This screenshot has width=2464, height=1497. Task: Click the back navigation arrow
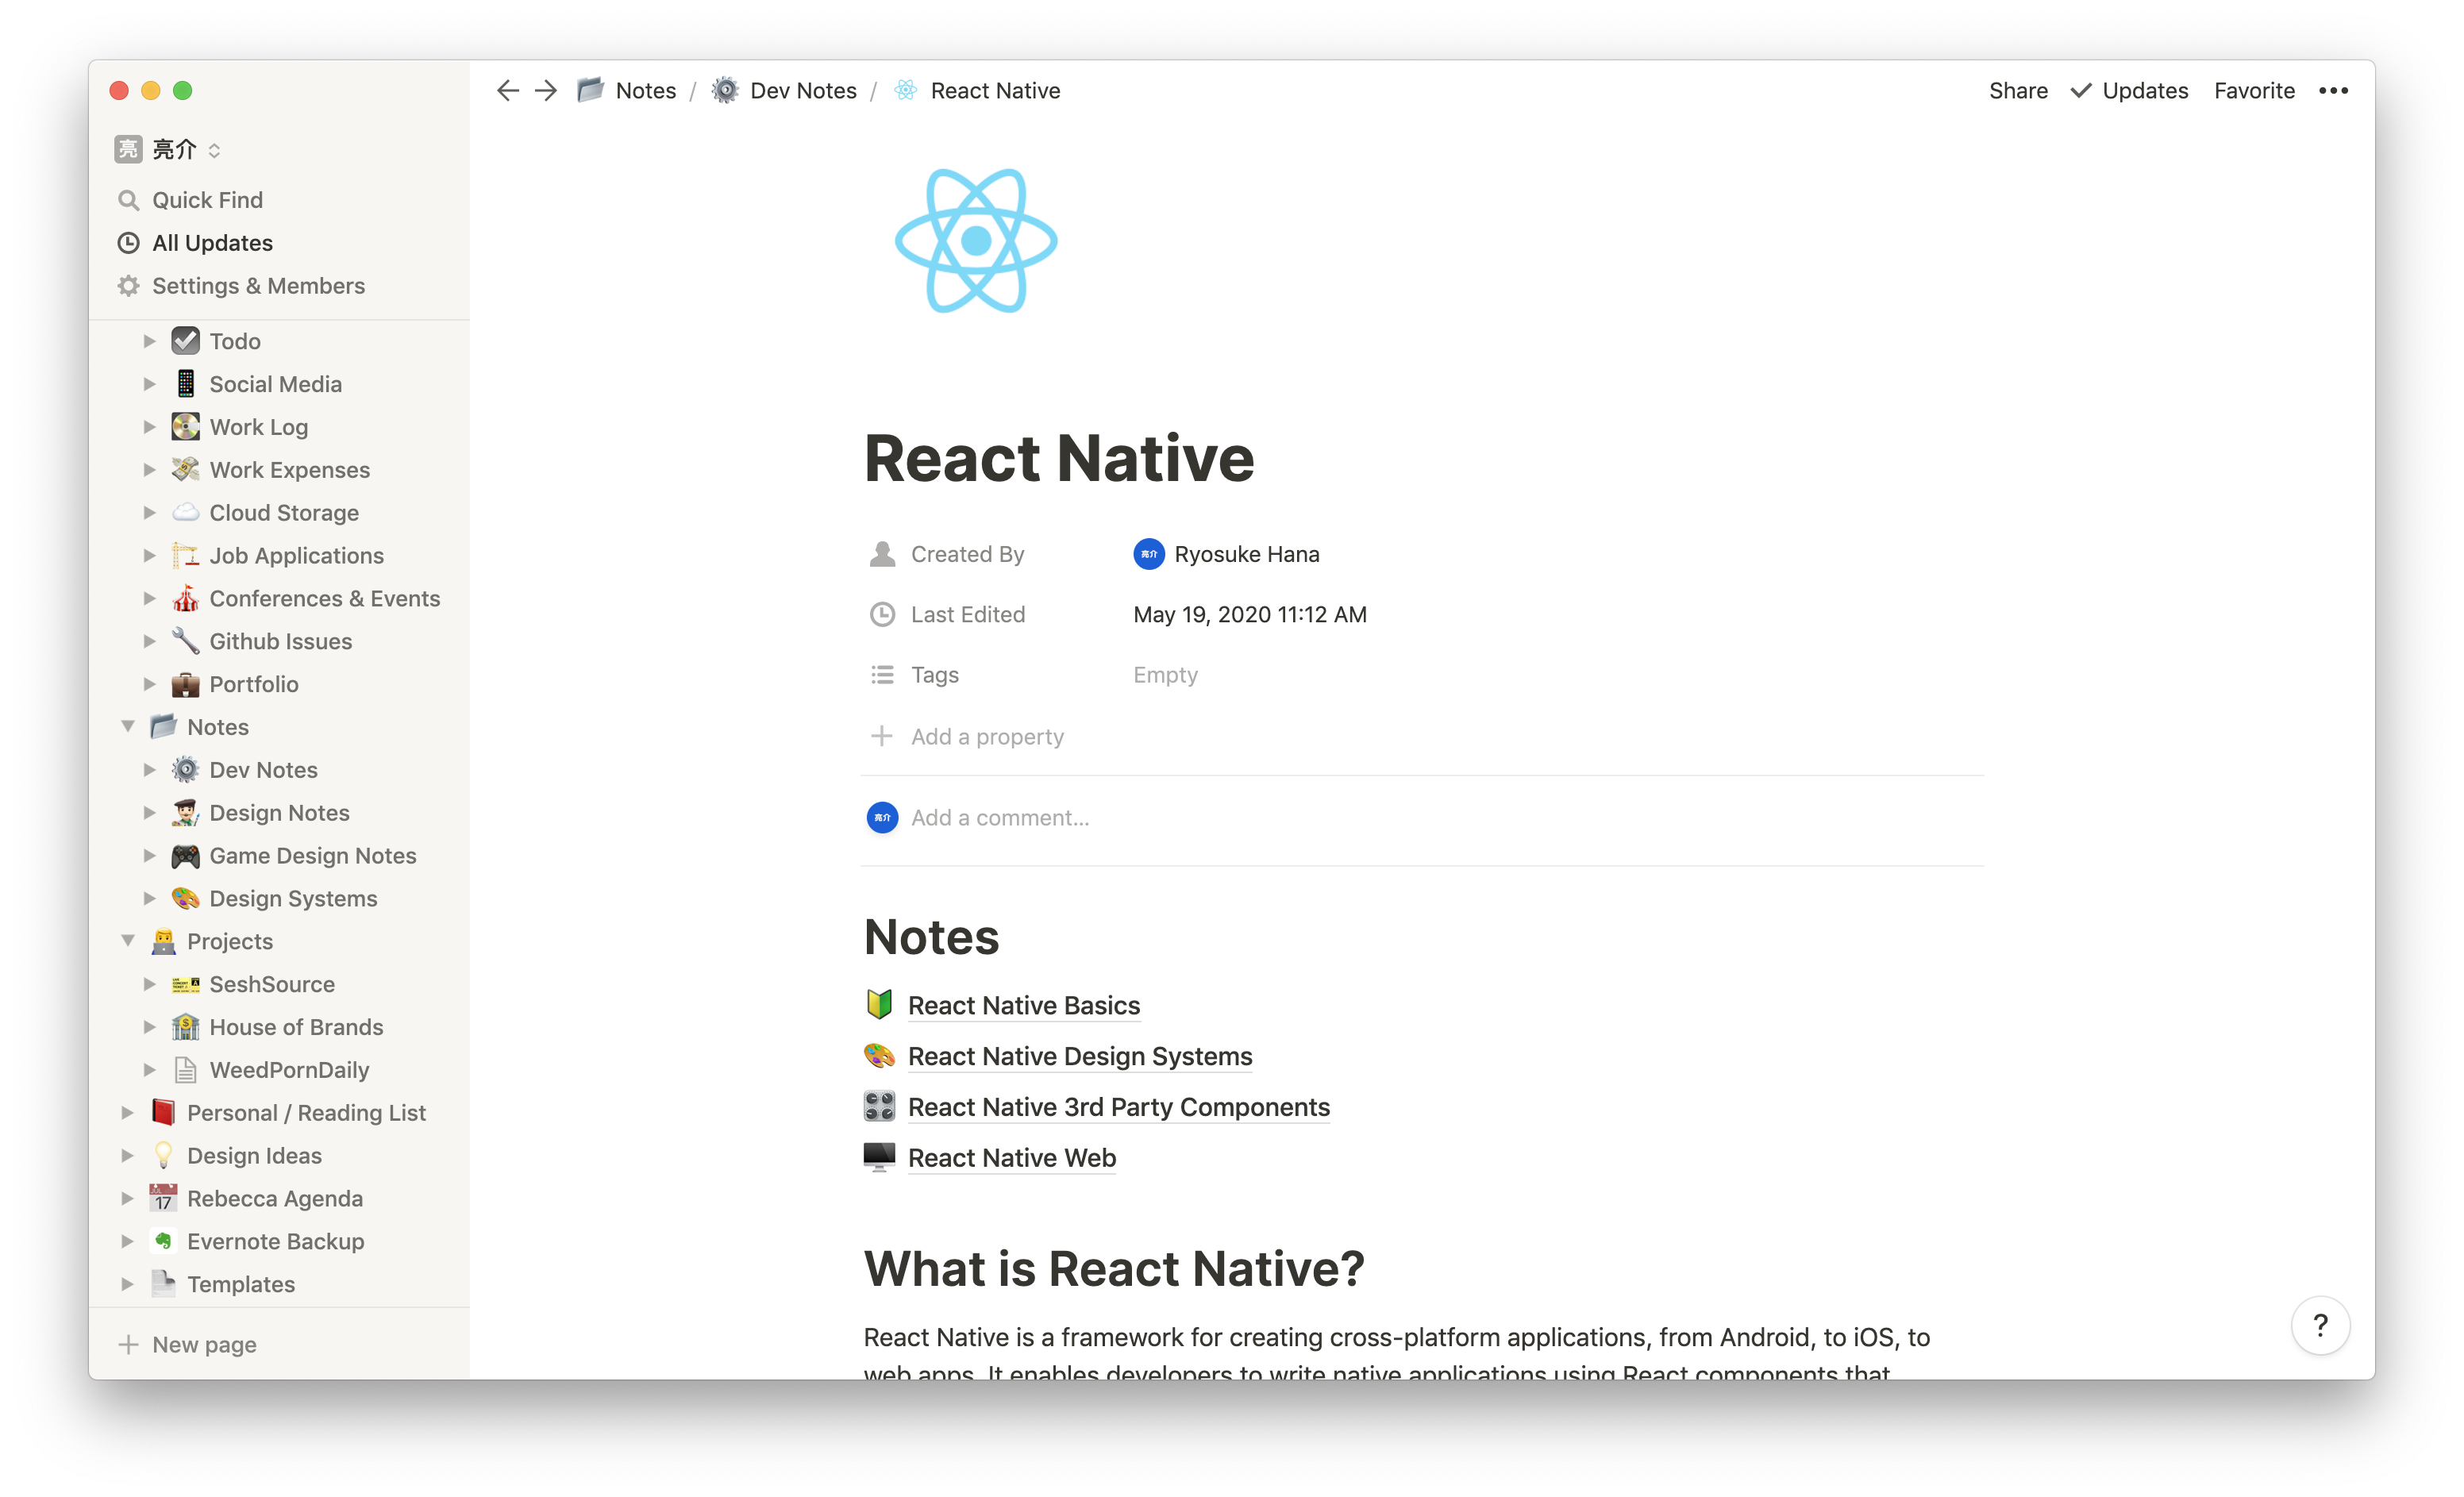[508, 90]
